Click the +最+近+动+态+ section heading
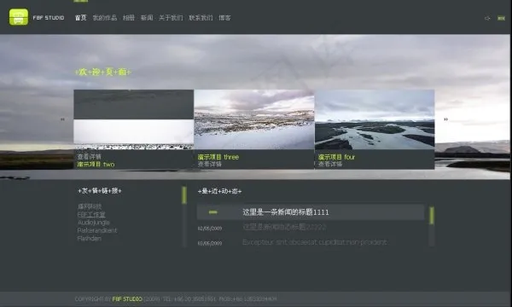512x307 pixels. coord(220,191)
